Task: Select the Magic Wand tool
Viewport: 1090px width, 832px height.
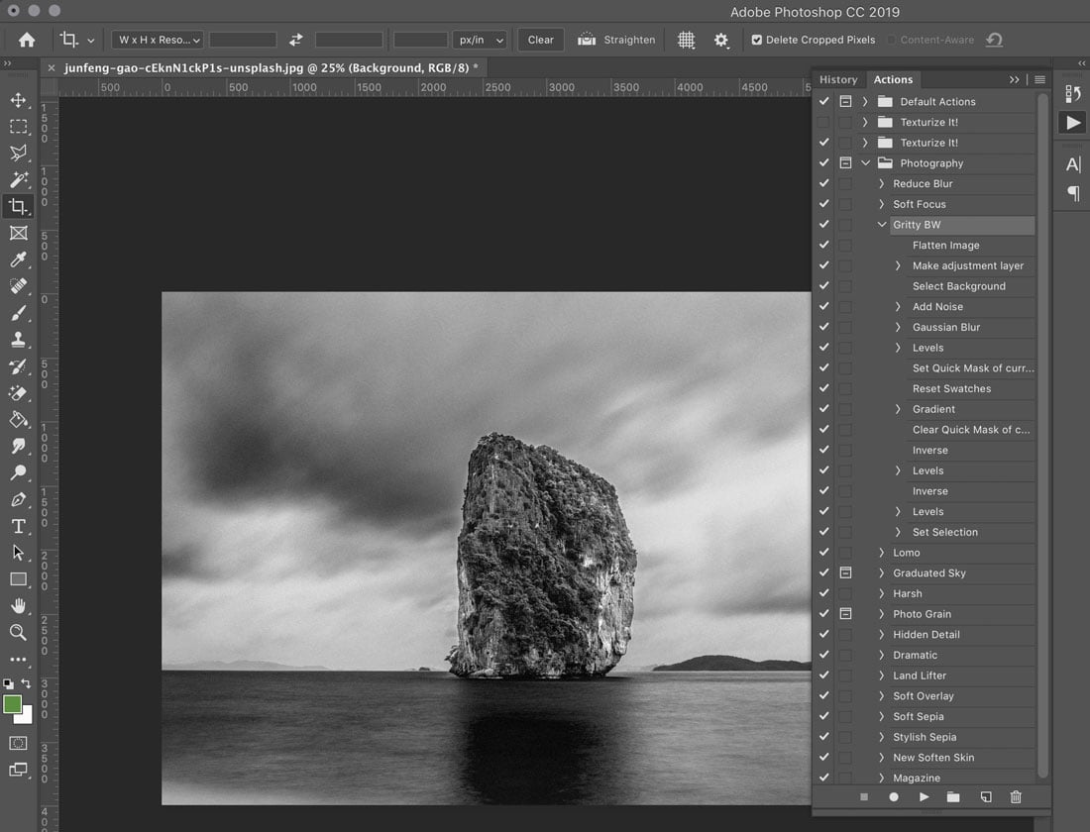Action: [x=18, y=179]
